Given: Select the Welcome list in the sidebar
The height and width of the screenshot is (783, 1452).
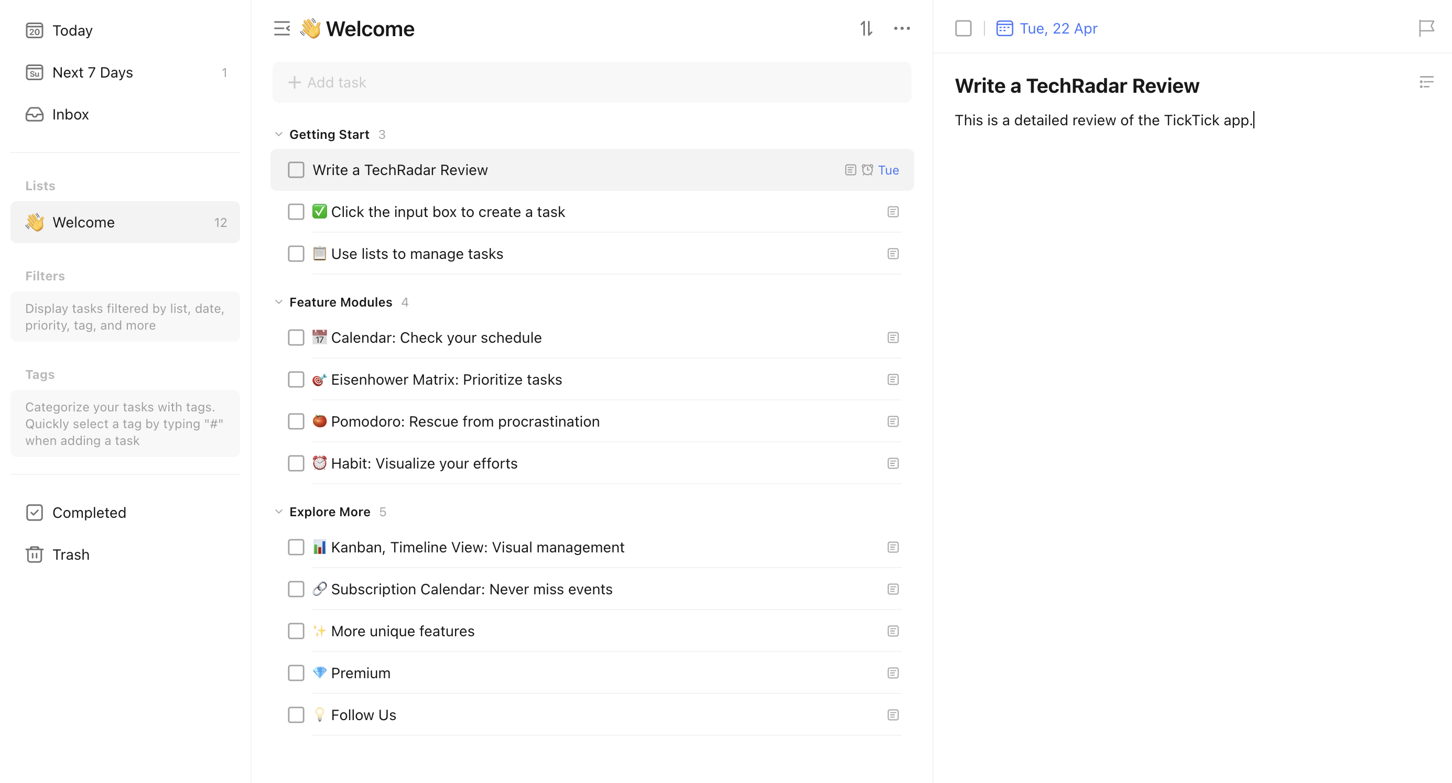Looking at the screenshot, I should pyautogui.click(x=125, y=222).
